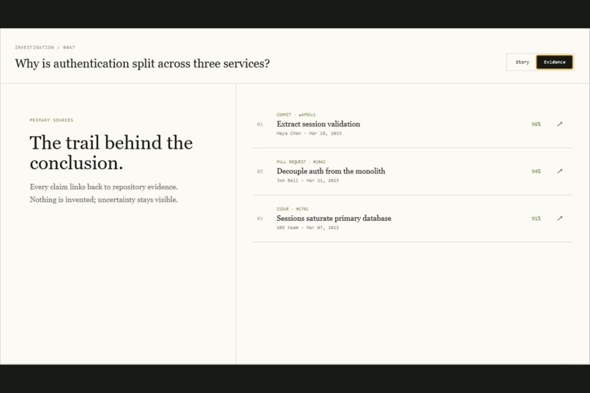Open arrow icon for Decouple auth from monolith
Image resolution: width=590 pixels, height=393 pixels.
(559, 171)
